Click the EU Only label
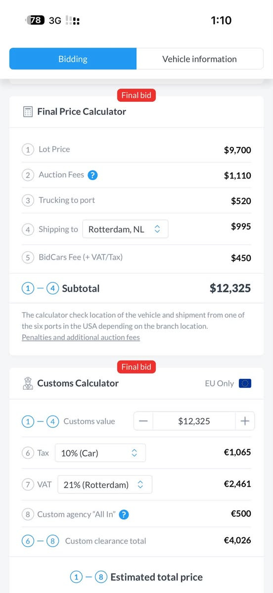This screenshot has width=273, height=593. point(219,383)
